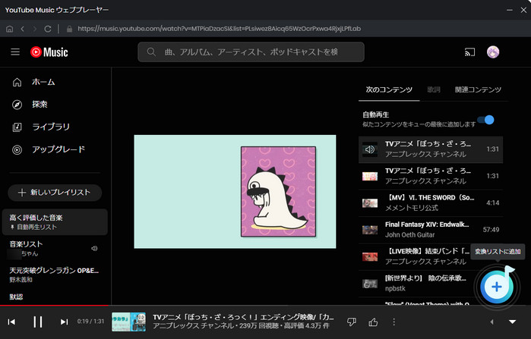Open the 音楽リスト playlist
Screen dimensions: 531x339
[x=55, y=249]
